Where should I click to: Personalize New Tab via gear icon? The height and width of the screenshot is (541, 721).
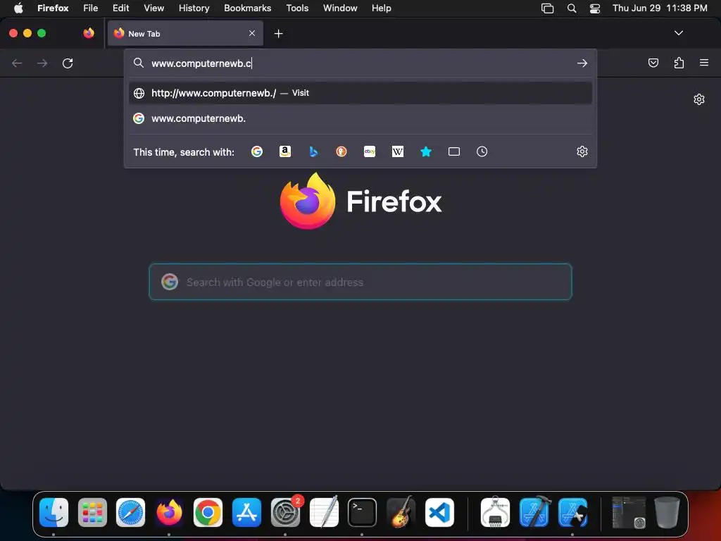(x=699, y=99)
